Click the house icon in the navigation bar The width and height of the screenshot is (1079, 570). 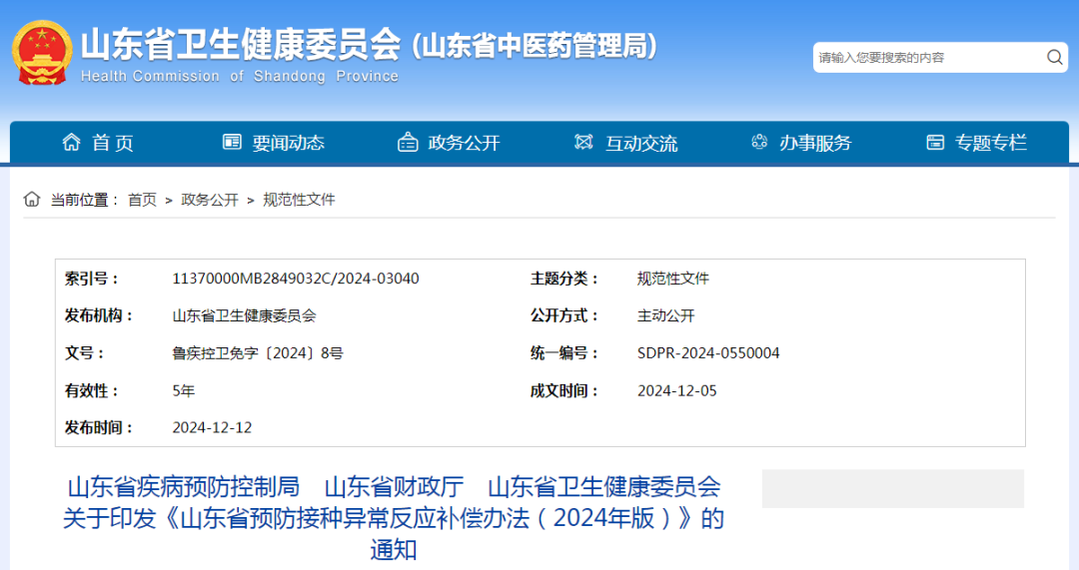click(71, 143)
